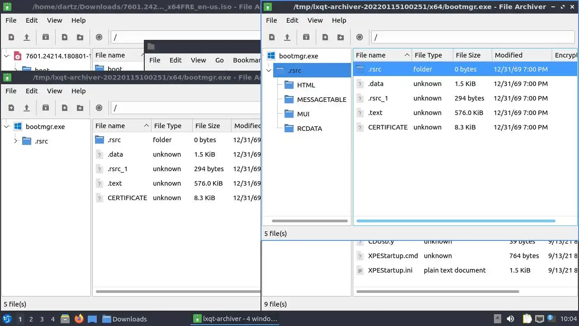Click Add files icon in lower-left bootmgr.exe window
The height and width of the screenshot is (326, 579).
pyautogui.click(x=65, y=108)
